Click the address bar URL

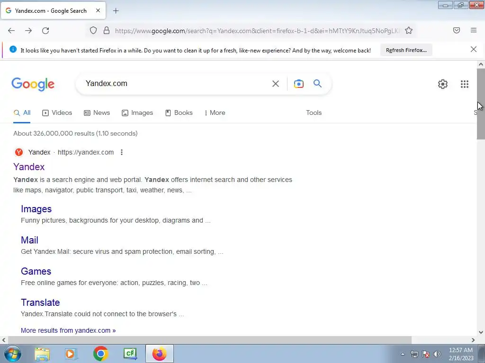(257, 31)
